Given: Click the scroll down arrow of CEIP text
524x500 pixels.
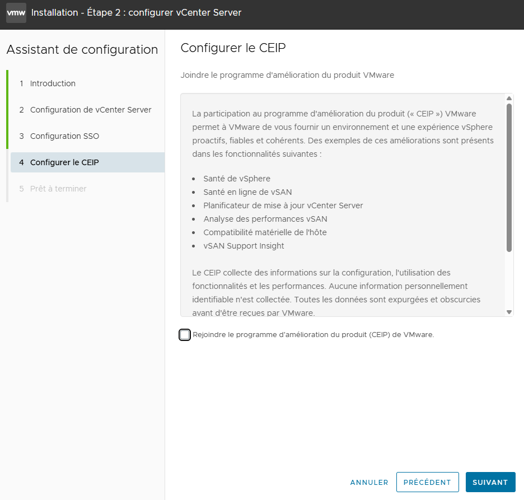Looking at the screenshot, I should (509, 312).
